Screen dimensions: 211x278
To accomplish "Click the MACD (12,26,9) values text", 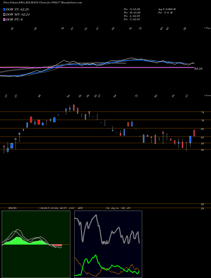I will click(x=56, y=208).
